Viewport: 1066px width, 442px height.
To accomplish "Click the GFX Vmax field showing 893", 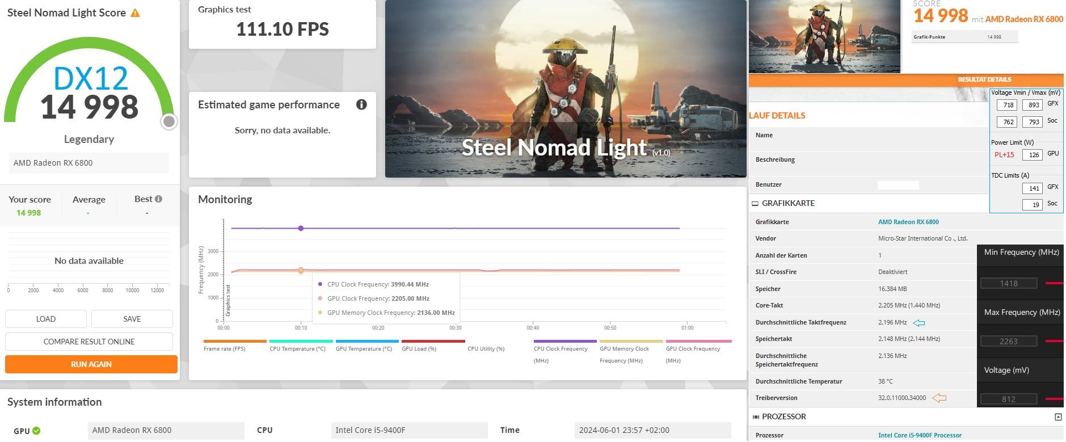I will [x=1033, y=105].
